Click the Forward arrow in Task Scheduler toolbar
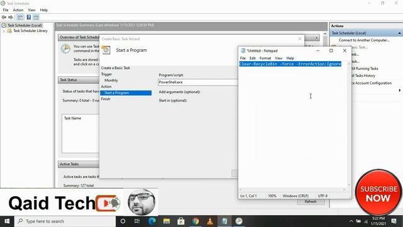Viewport: 403px width, 227px height. pos(11,17)
